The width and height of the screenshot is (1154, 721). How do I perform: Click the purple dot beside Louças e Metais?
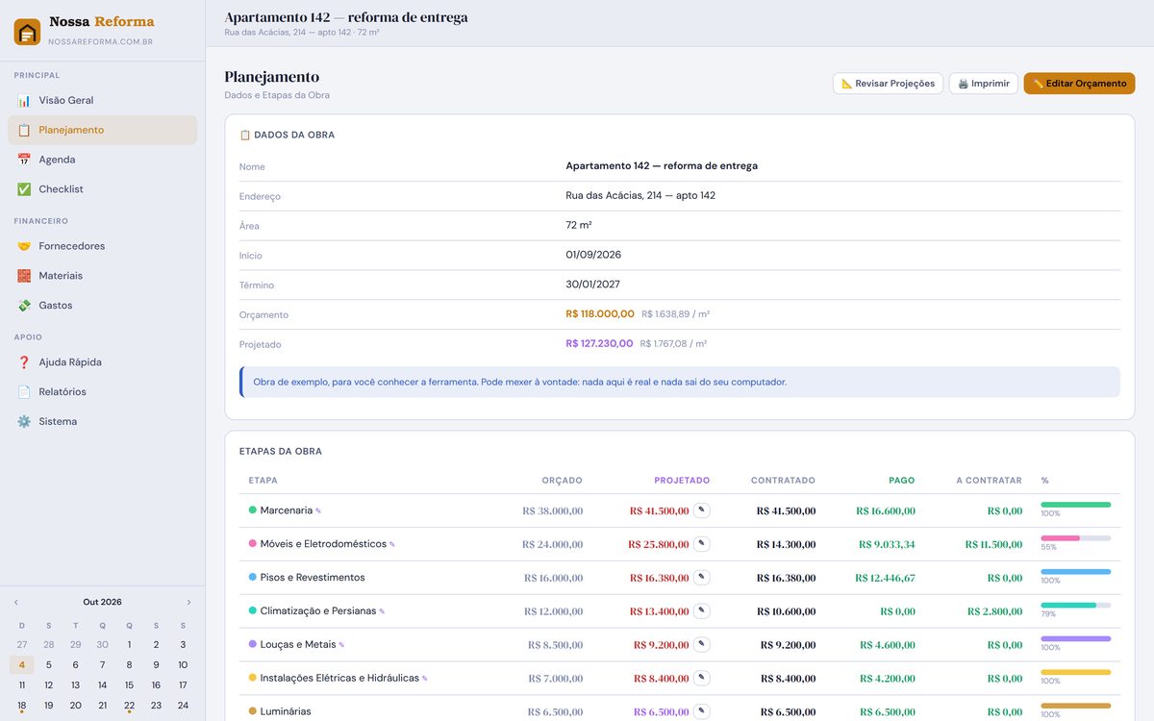[x=253, y=645]
